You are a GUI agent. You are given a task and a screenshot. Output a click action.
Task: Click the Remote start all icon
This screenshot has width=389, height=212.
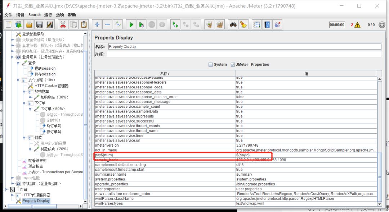[175, 24]
